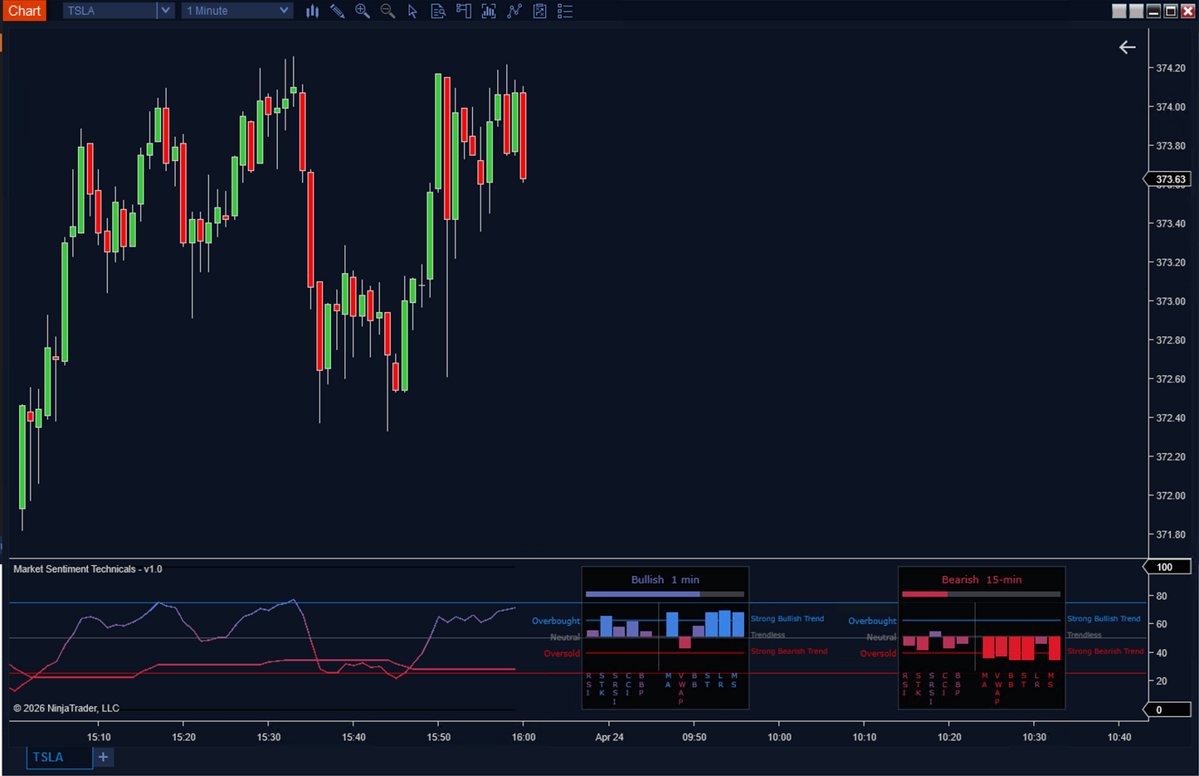The image size is (1199, 776).
Task: Click 'Strong Bearish Trend' at far right
Action: (1105, 651)
